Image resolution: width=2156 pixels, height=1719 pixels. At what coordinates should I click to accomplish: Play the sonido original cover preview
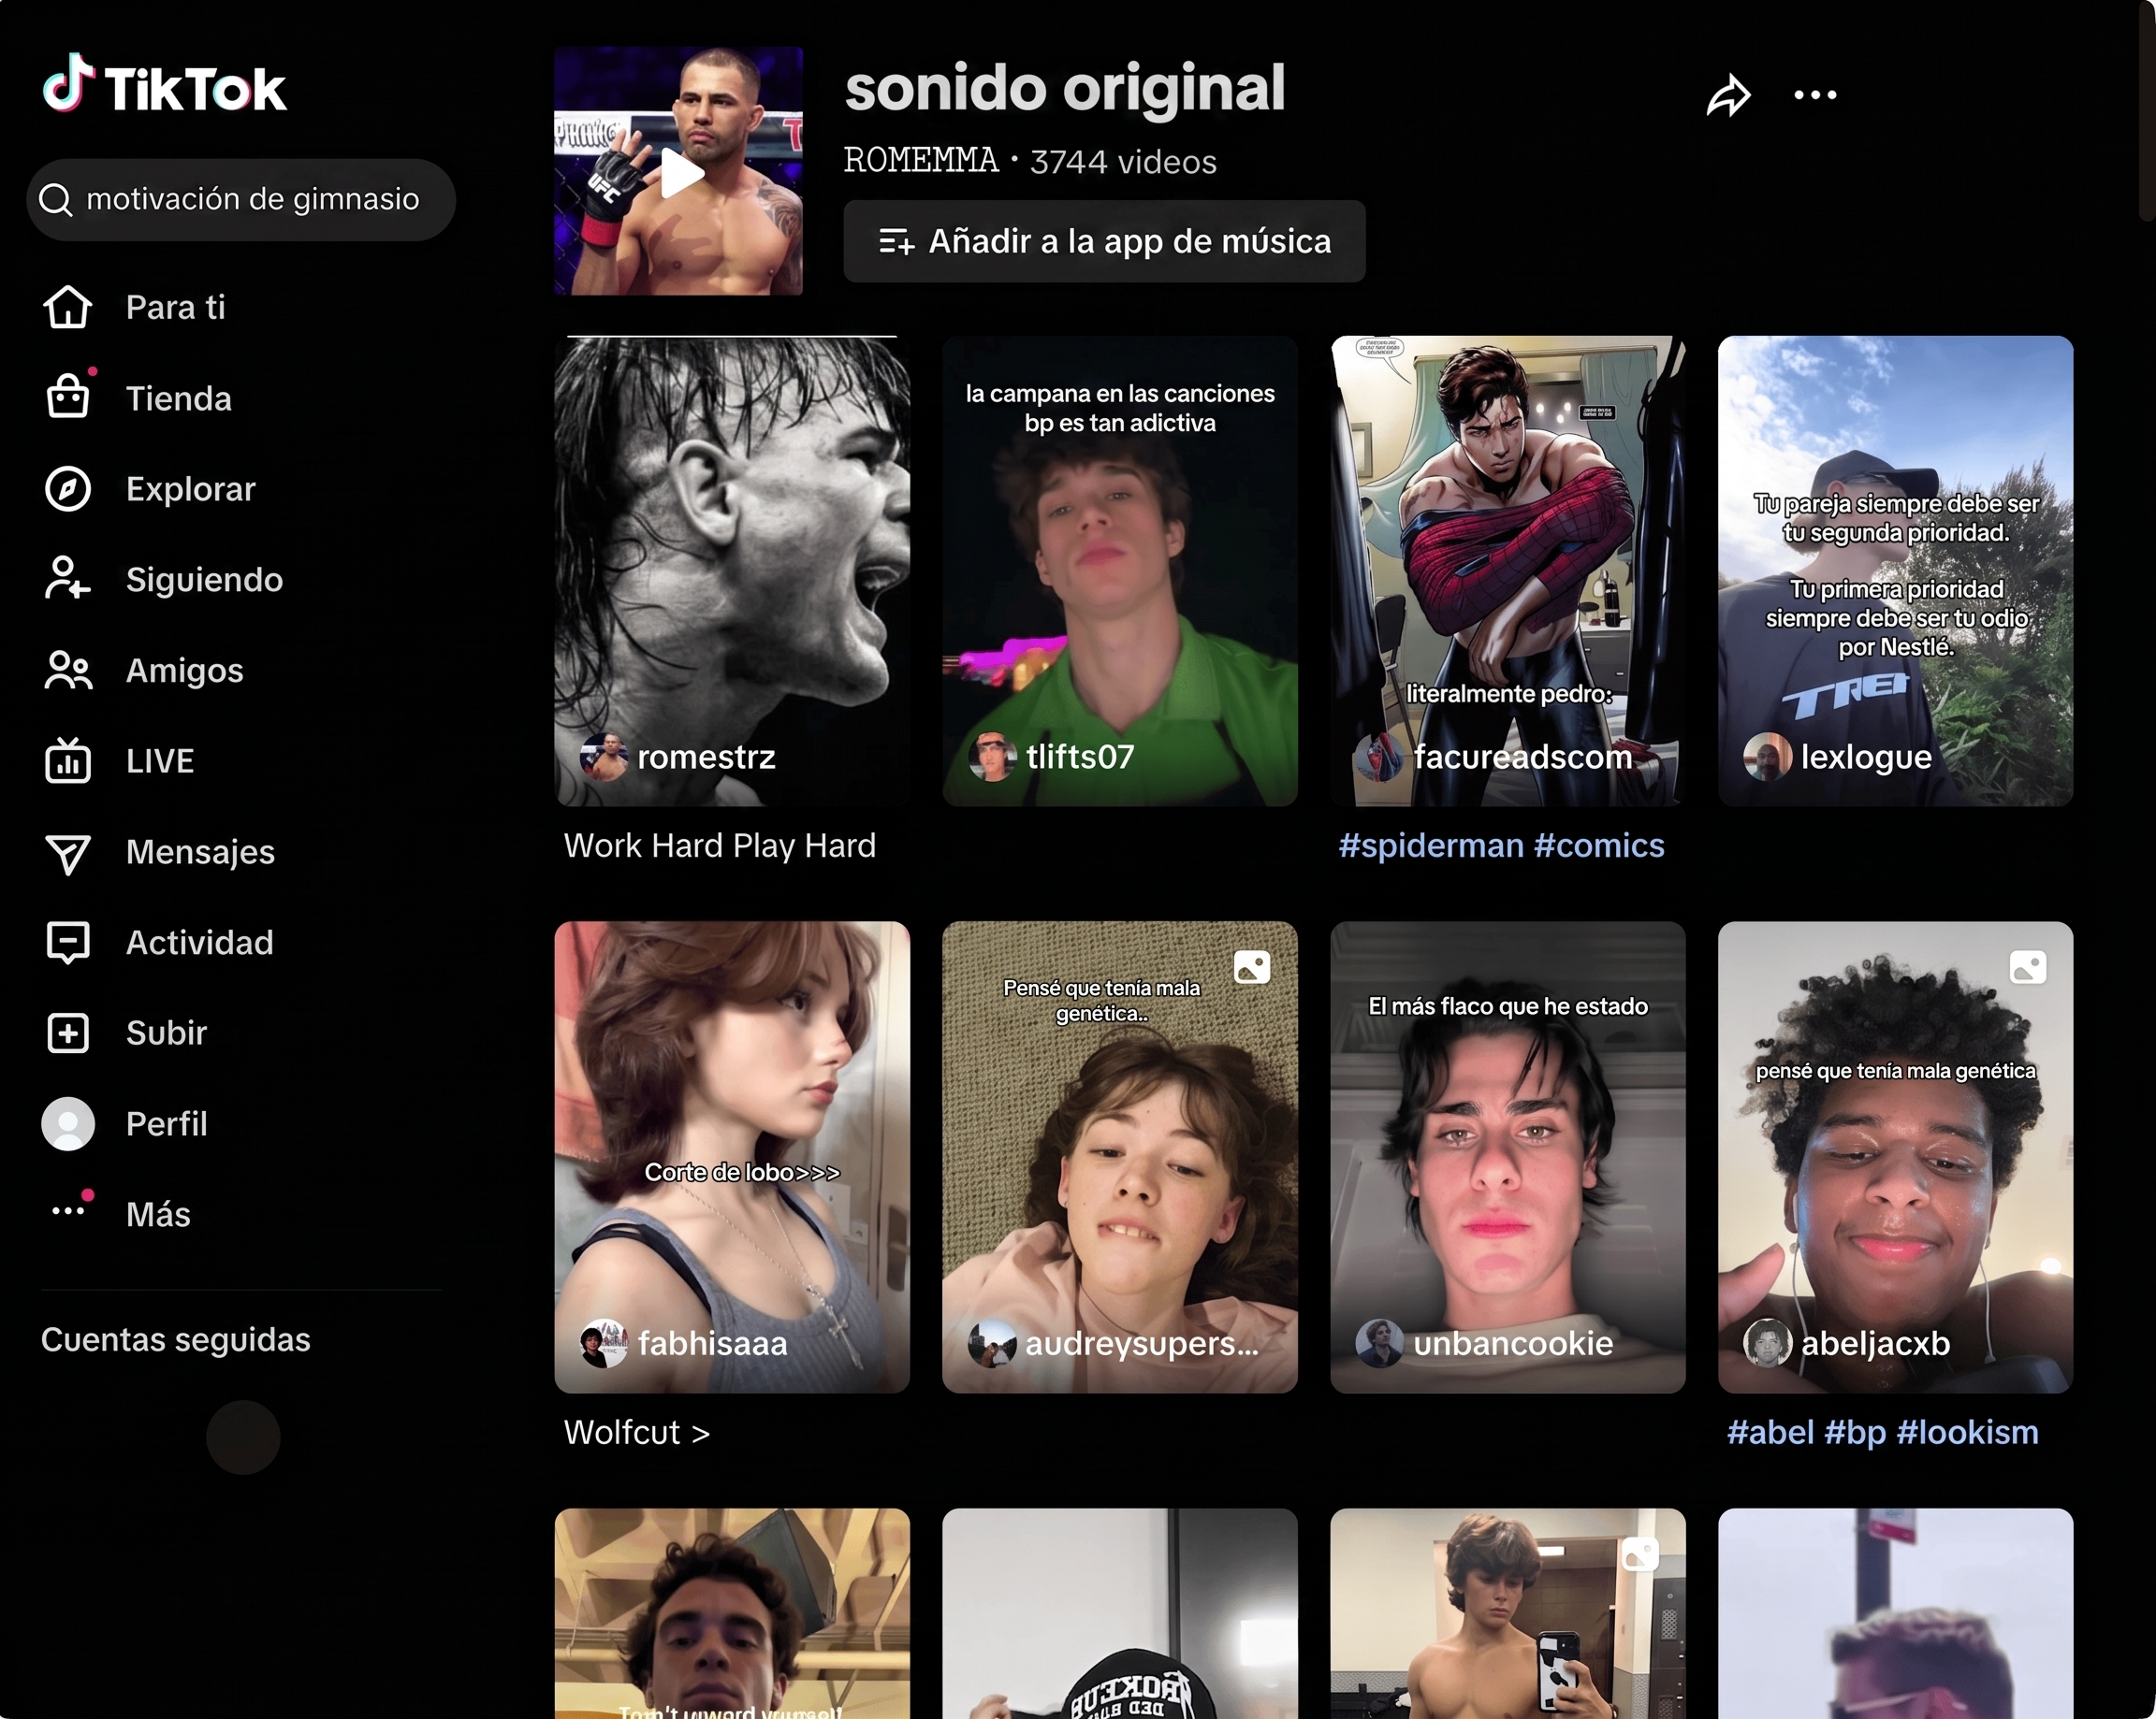tap(679, 171)
